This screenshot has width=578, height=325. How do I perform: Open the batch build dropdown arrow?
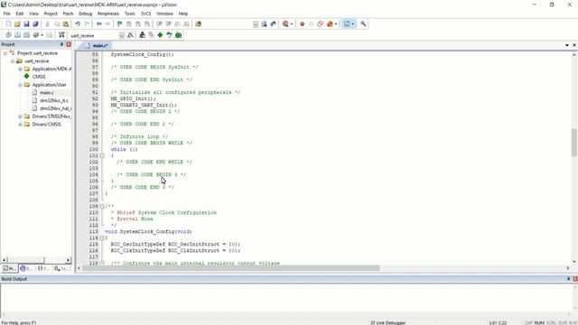42,35
